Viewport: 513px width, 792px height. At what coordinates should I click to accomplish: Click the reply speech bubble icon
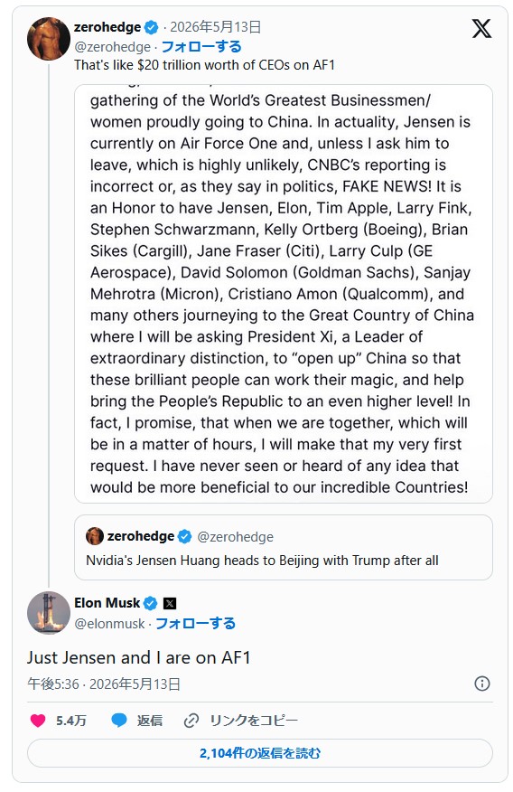click(119, 721)
